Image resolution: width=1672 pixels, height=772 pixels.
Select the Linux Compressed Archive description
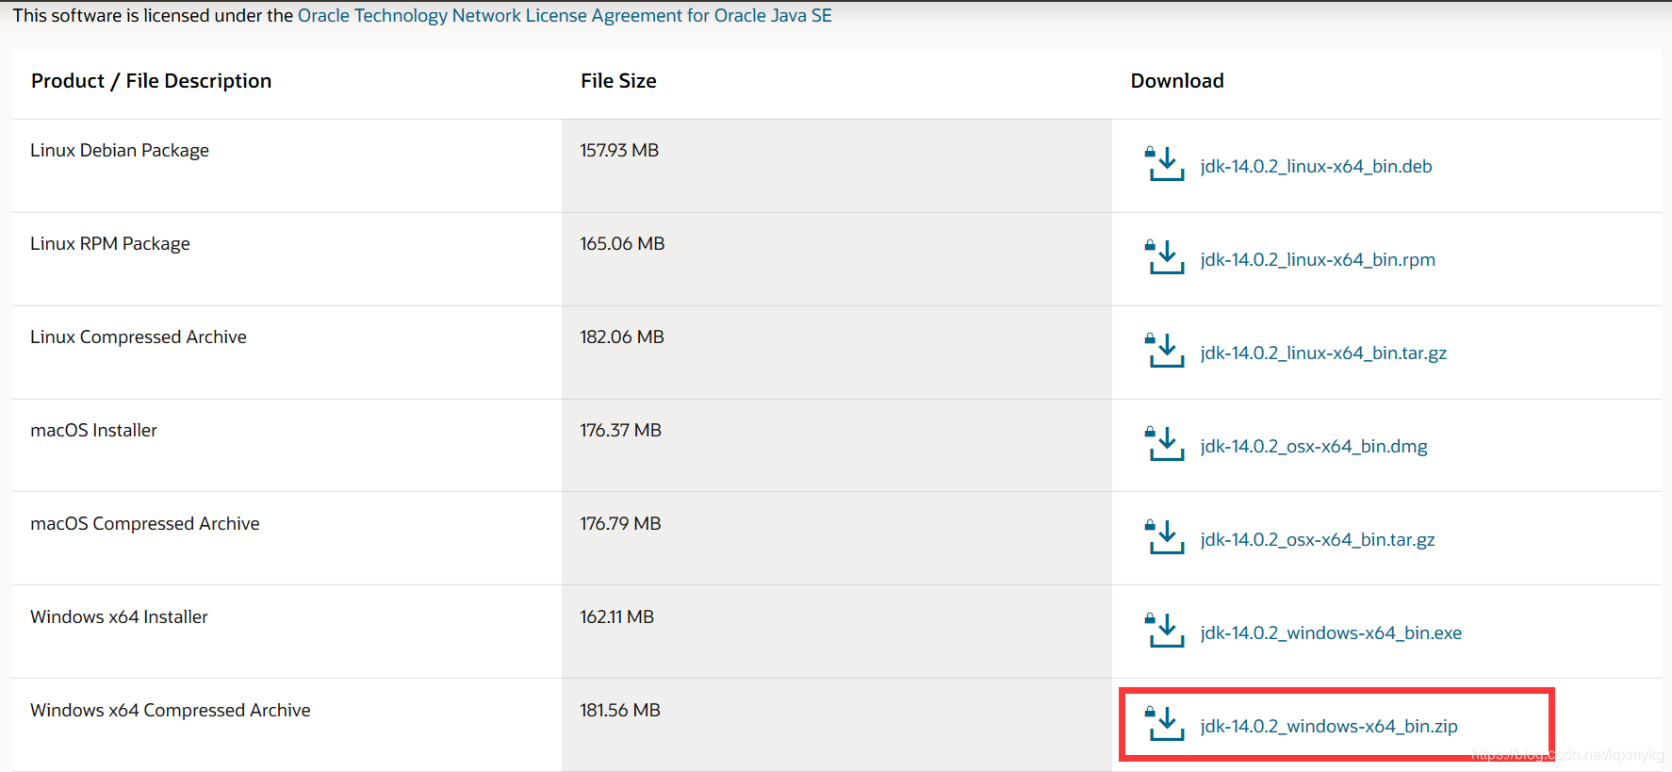coord(139,337)
